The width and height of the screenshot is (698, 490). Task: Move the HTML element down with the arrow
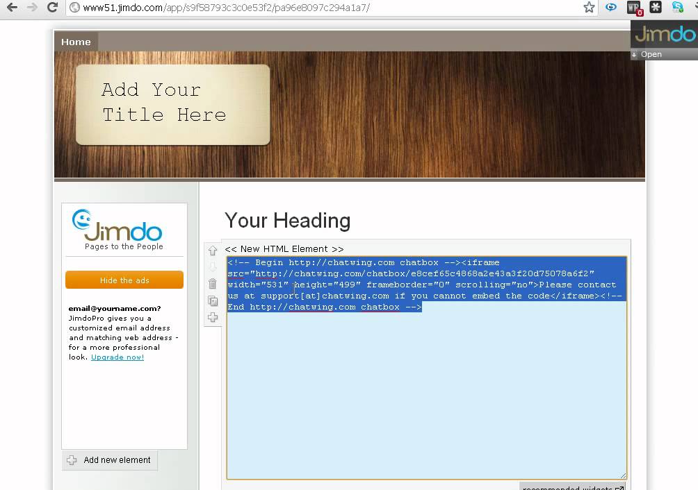tap(212, 267)
